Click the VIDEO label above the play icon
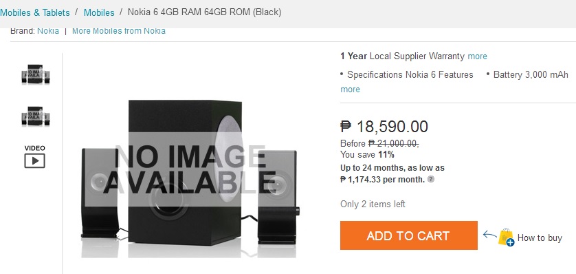The image size is (576, 274). coord(35,148)
